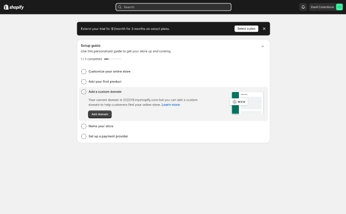Click the setup progress bar

tap(112, 59)
